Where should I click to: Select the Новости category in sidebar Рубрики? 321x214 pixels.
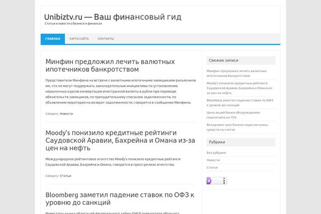click(213, 160)
